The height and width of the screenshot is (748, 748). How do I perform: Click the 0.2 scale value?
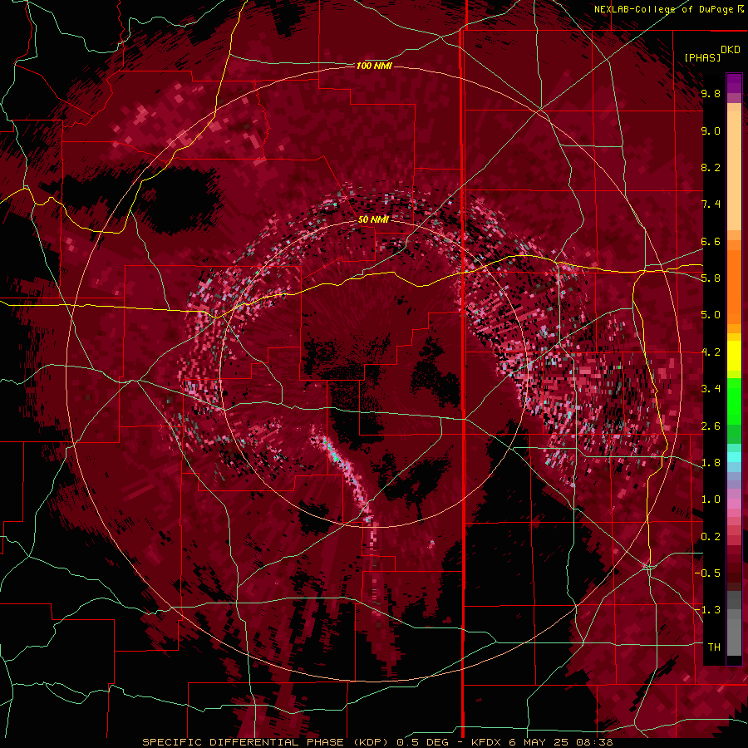pyautogui.click(x=711, y=537)
